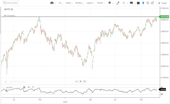Click the 22000.00 price axis label
Screen dimensions: 170x104
click(x=164, y=66)
